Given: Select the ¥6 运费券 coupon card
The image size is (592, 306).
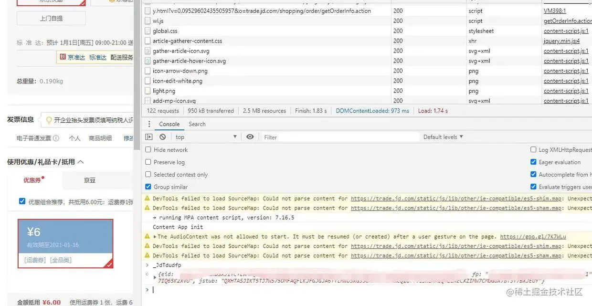Looking at the screenshot, I should coord(65,243).
